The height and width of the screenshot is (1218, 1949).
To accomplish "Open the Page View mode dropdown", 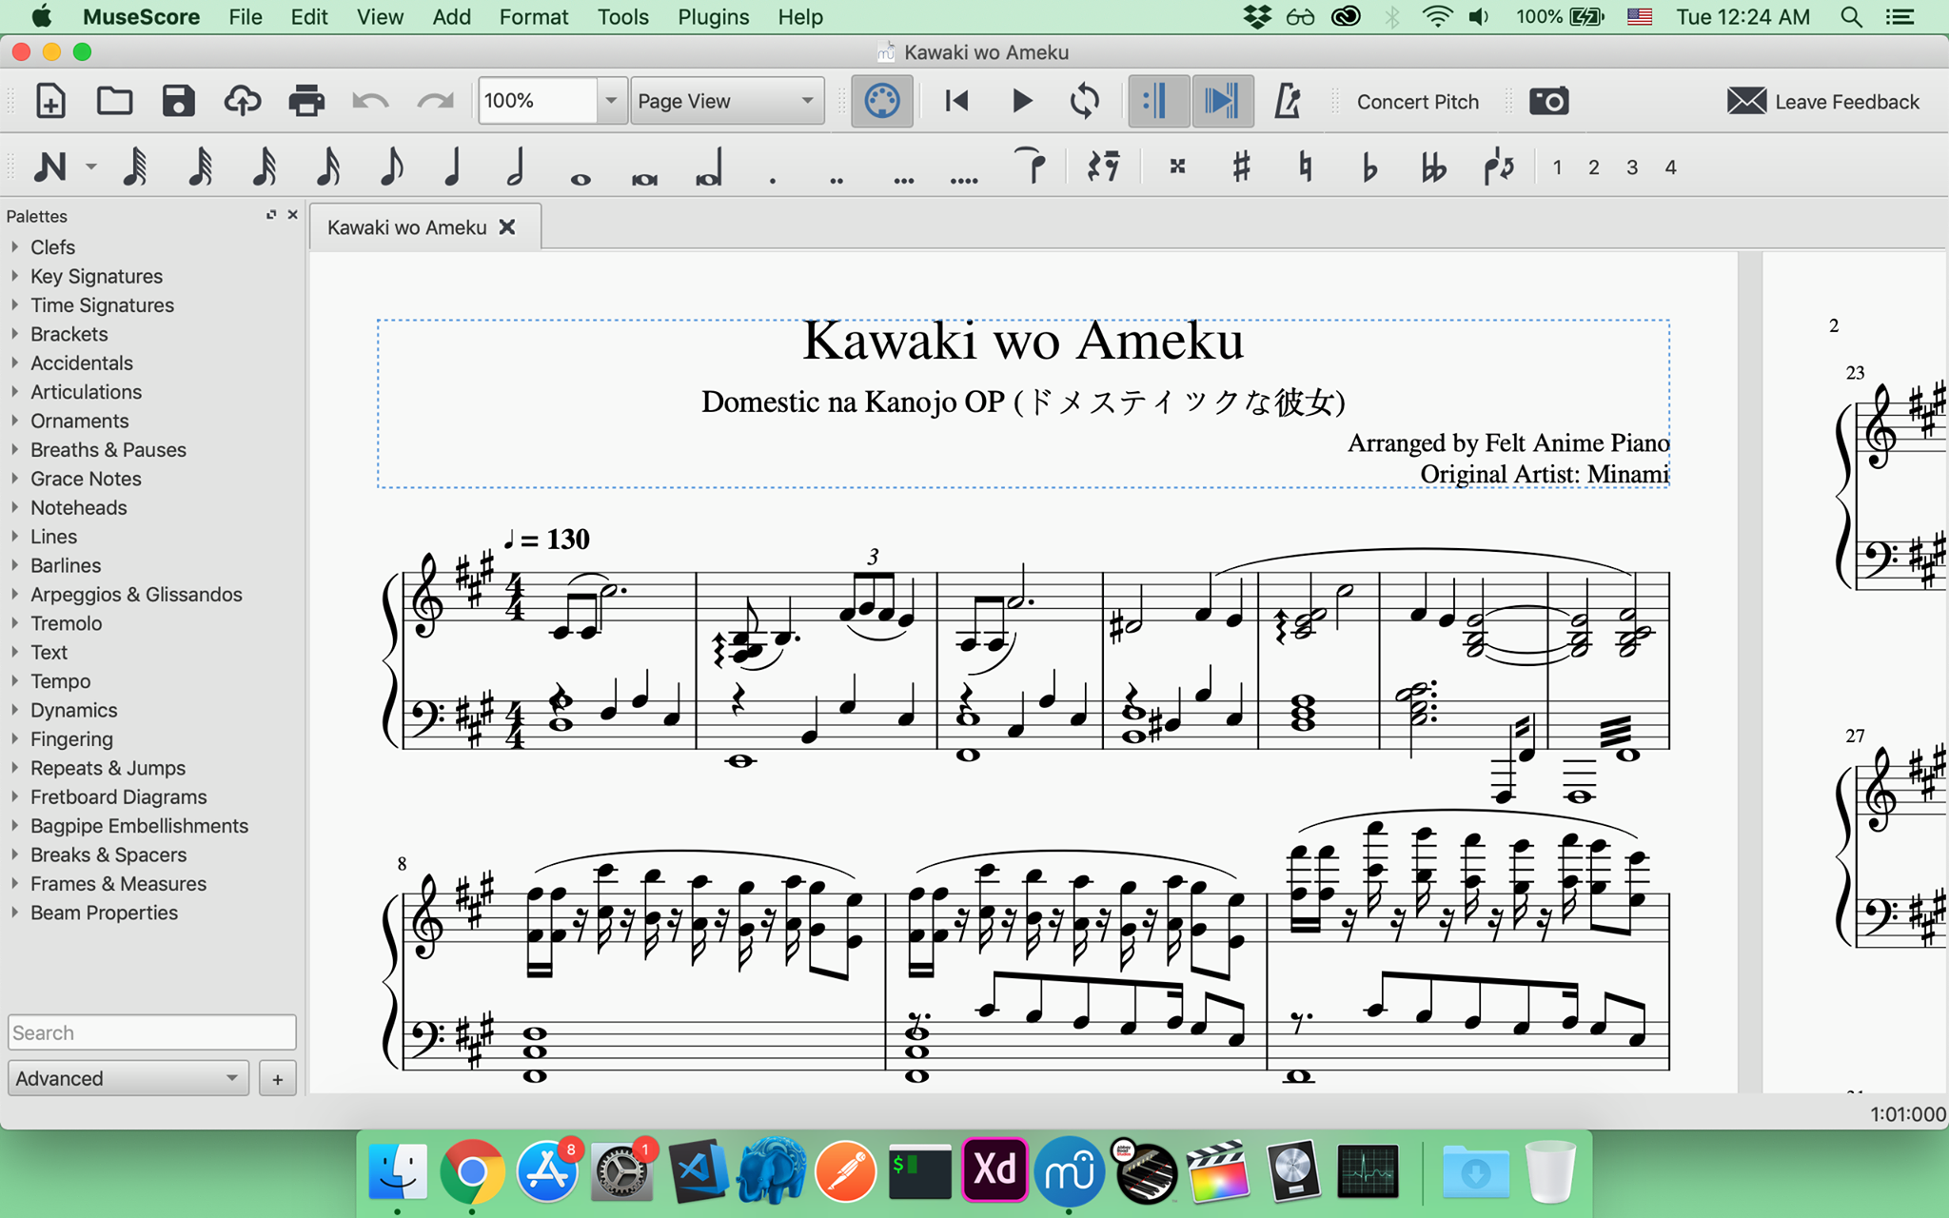I will tap(727, 101).
